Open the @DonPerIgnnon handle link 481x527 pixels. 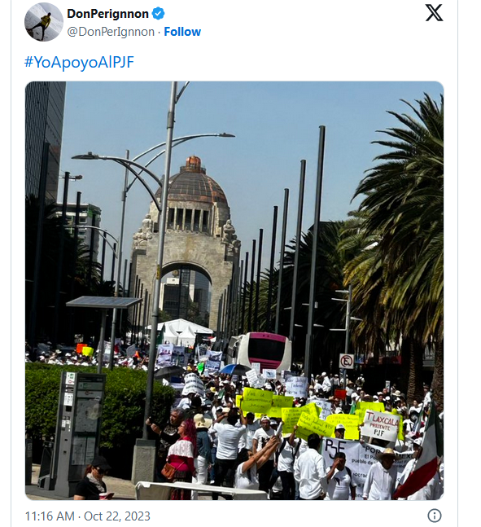(x=111, y=32)
